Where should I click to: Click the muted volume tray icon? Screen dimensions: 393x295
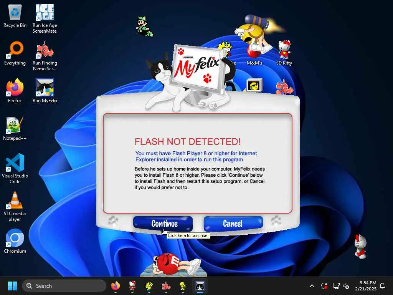[x=346, y=286]
